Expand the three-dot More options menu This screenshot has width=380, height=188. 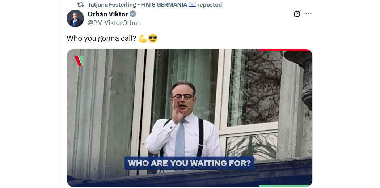point(308,14)
